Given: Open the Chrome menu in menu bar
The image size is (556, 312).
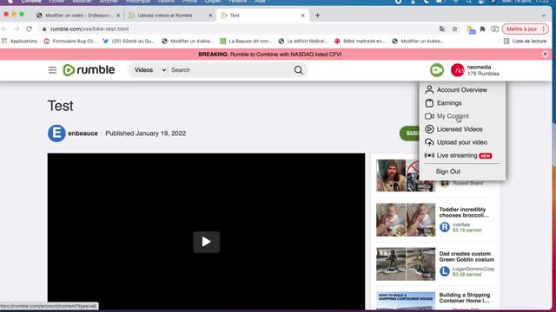Looking at the screenshot, I should coord(31,2).
